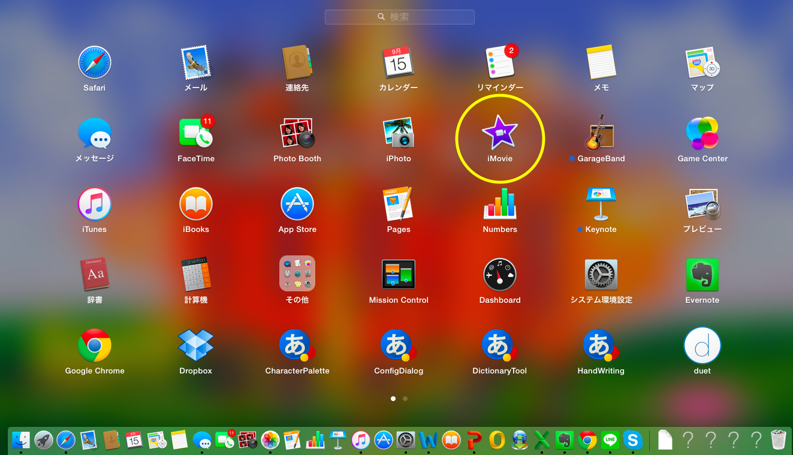Launch メモ from the Launchpad grid
793x455 pixels.
tap(601, 62)
